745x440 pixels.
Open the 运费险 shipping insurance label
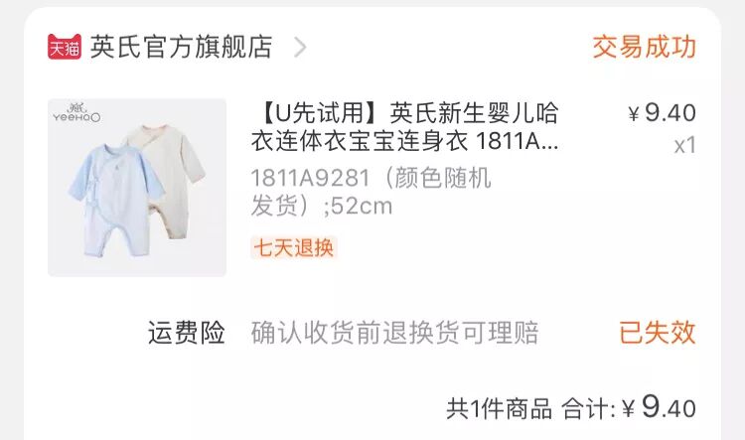tap(187, 332)
